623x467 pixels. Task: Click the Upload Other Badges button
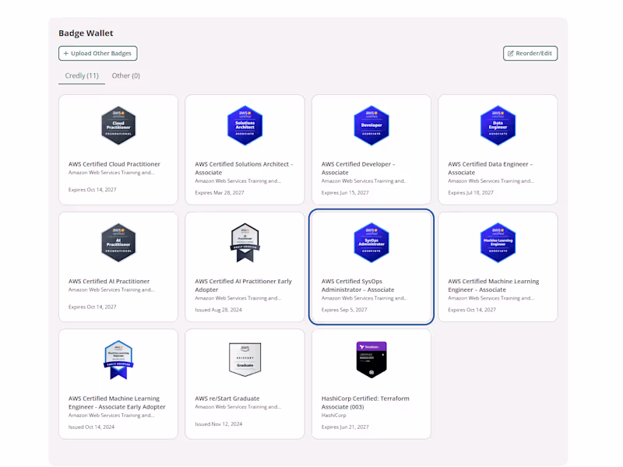pos(97,53)
